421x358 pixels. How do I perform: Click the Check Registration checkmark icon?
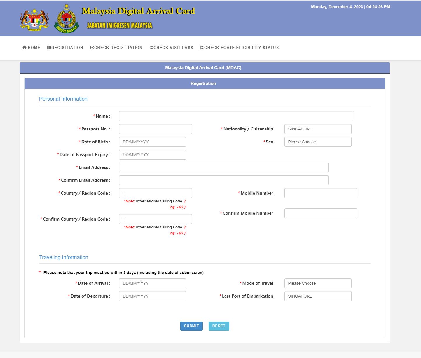(x=92, y=48)
